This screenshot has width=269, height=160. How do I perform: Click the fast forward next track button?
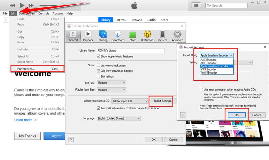31,5
